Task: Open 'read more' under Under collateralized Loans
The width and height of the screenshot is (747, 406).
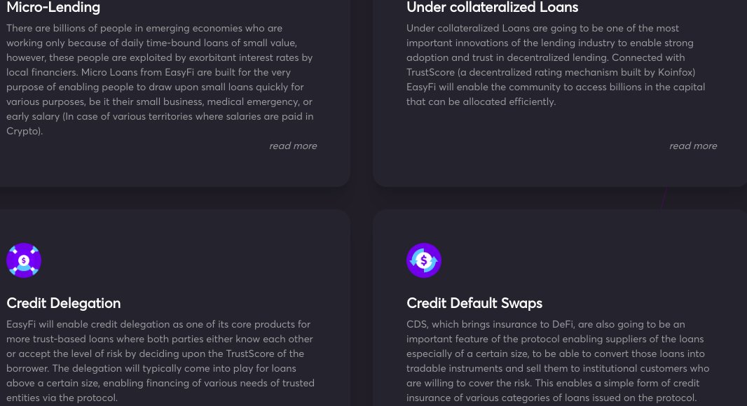Action: coord(693,146)
